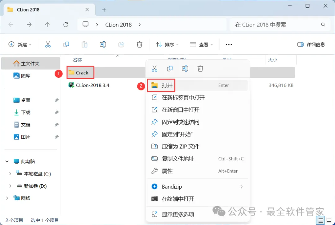Unpin 图片 using its pin icon

pyautogui.click(x=56, y=137)
